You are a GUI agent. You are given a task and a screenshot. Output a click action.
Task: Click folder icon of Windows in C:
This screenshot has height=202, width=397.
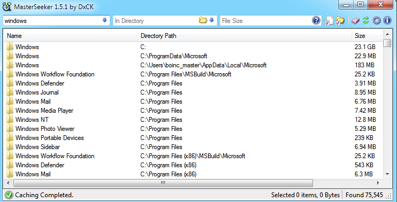[10, 47]
